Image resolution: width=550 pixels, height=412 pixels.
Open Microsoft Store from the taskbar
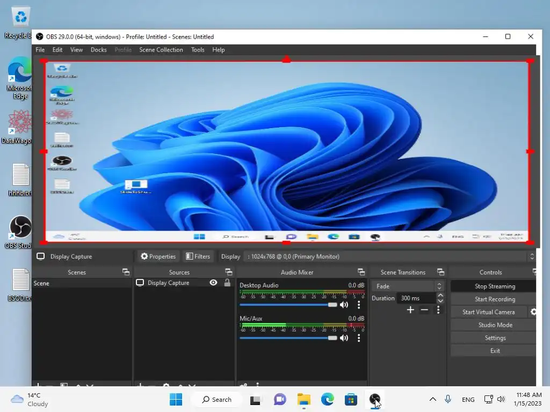tap(351, 399)
